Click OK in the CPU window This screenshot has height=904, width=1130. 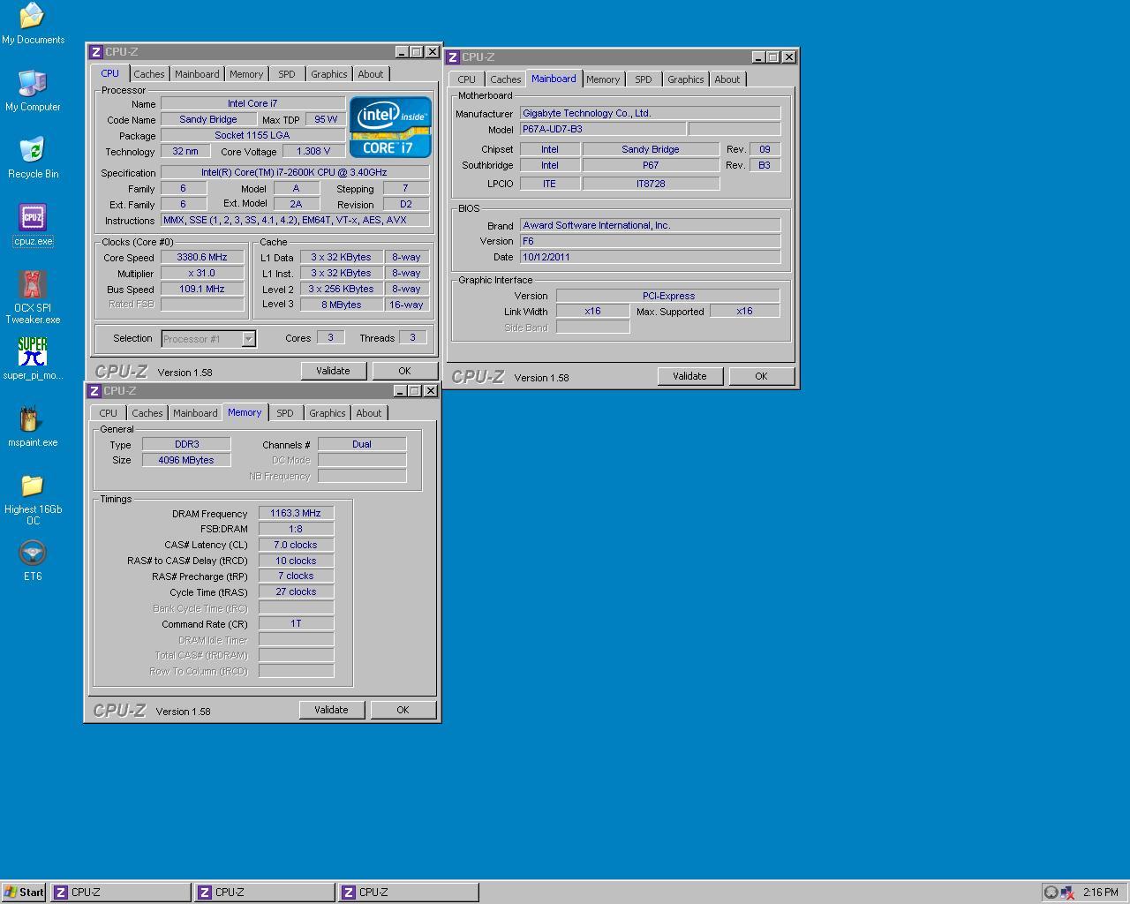tap(404, 371)
